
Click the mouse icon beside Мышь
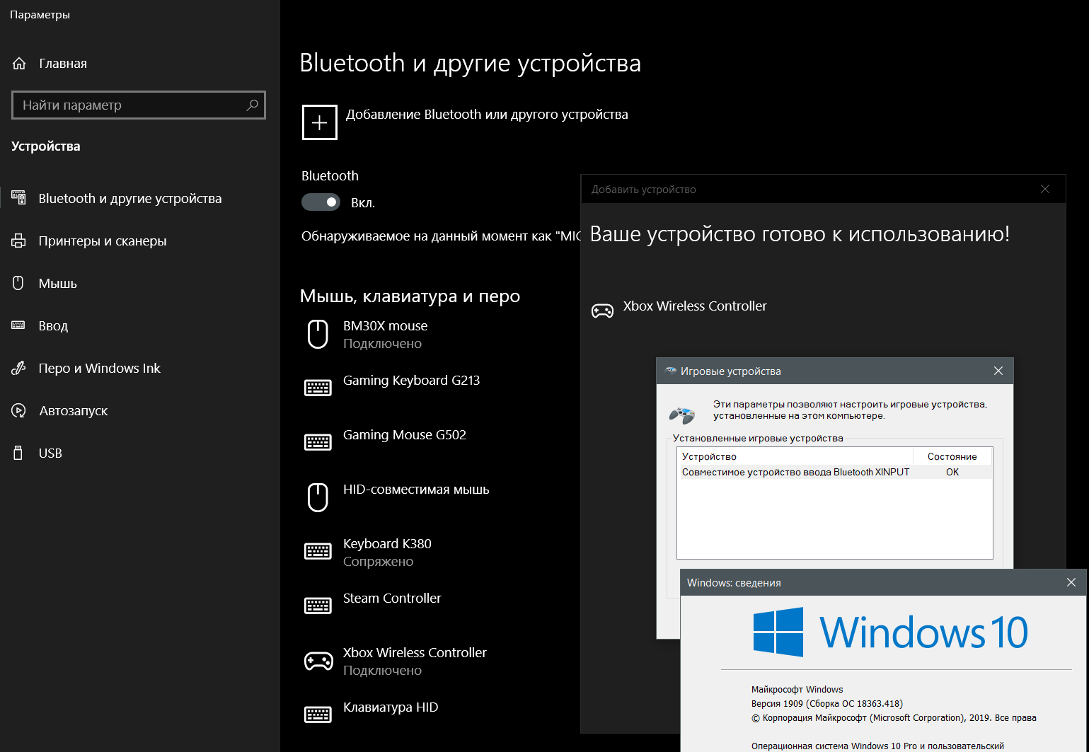19,283
